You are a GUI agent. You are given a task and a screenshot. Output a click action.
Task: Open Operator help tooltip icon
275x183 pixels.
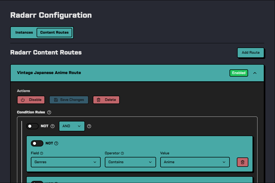click(x=122, y=153)
